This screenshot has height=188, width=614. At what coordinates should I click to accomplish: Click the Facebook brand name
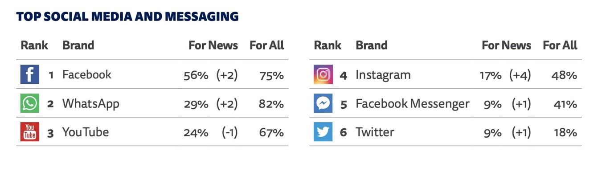[x=87, y=74]
